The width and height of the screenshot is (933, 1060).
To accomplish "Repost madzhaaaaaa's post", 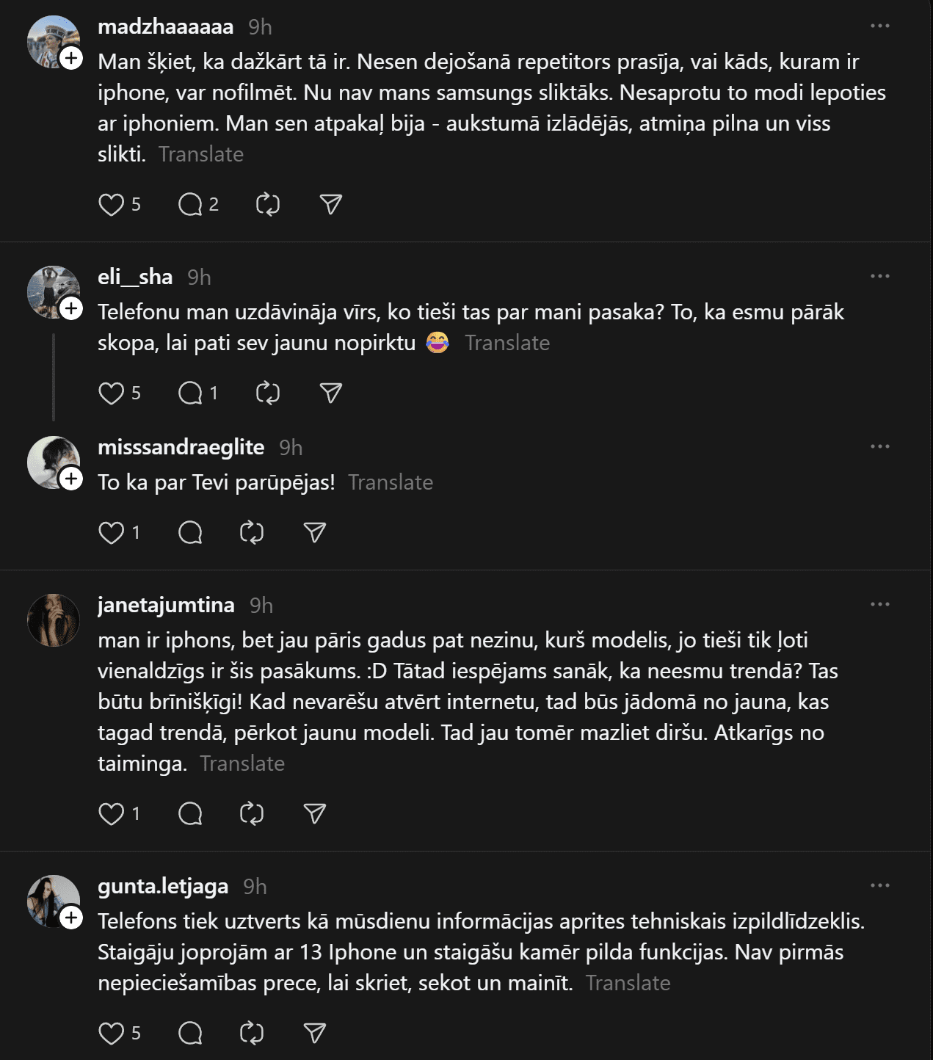I will [268, 205].
